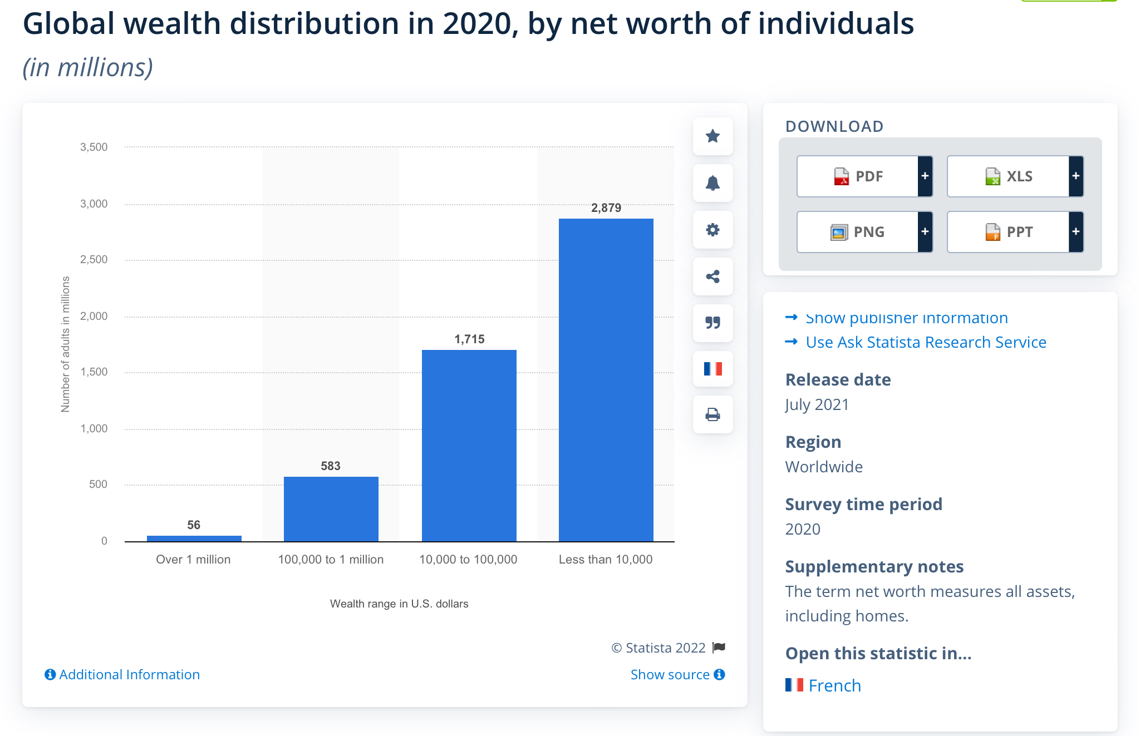Click the Supplementary notes heading
This screenshot has width=1140, height=736.
pos(874,566)
